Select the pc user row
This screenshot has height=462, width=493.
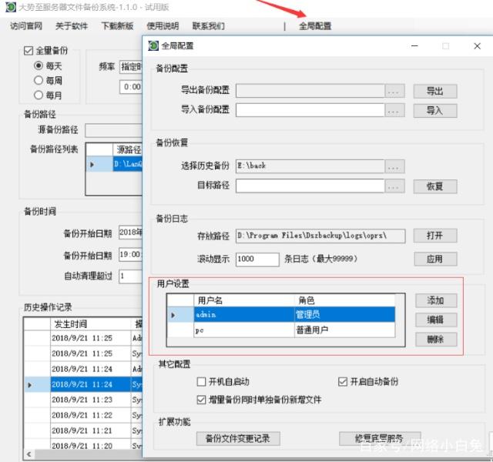click(x=280, y=330)
